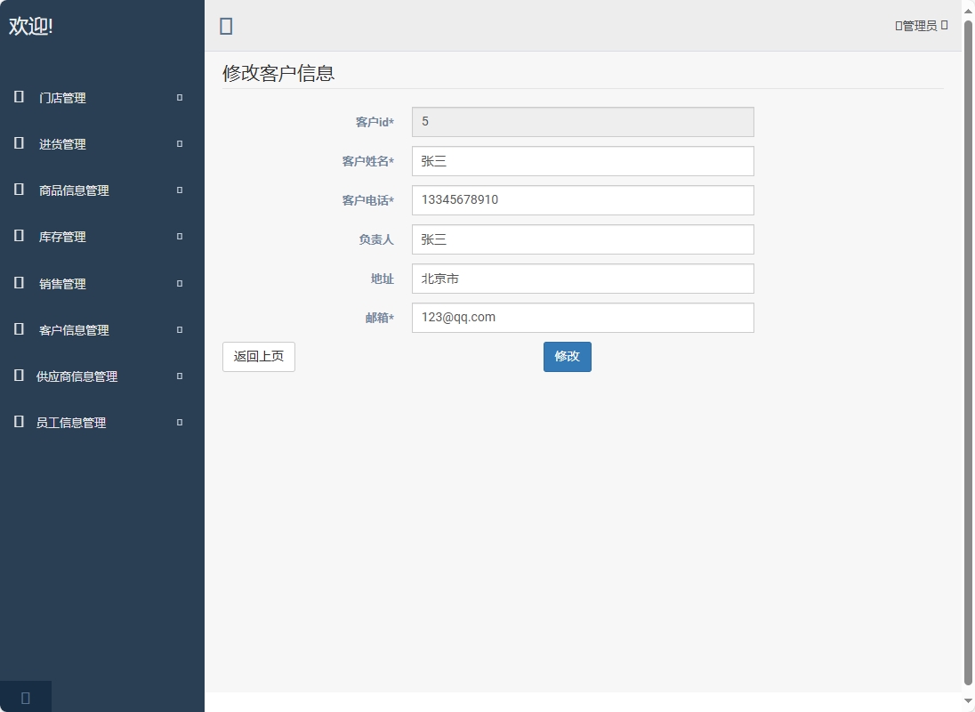
Task: Click the 供应商信息管理 sidebar icon
Action: [18, 376]
